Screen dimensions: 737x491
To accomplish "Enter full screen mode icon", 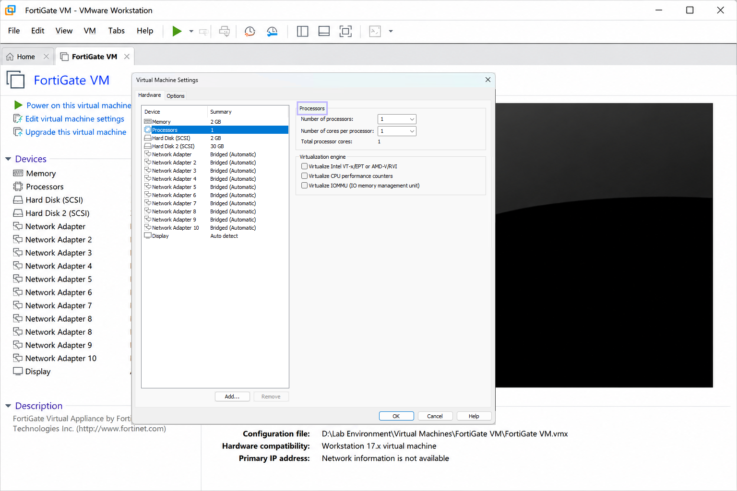I will (x=345, y=31).
